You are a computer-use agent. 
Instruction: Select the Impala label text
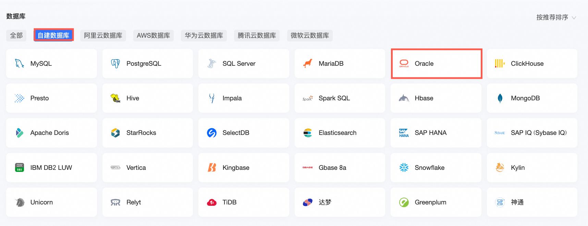click(232, 98)
